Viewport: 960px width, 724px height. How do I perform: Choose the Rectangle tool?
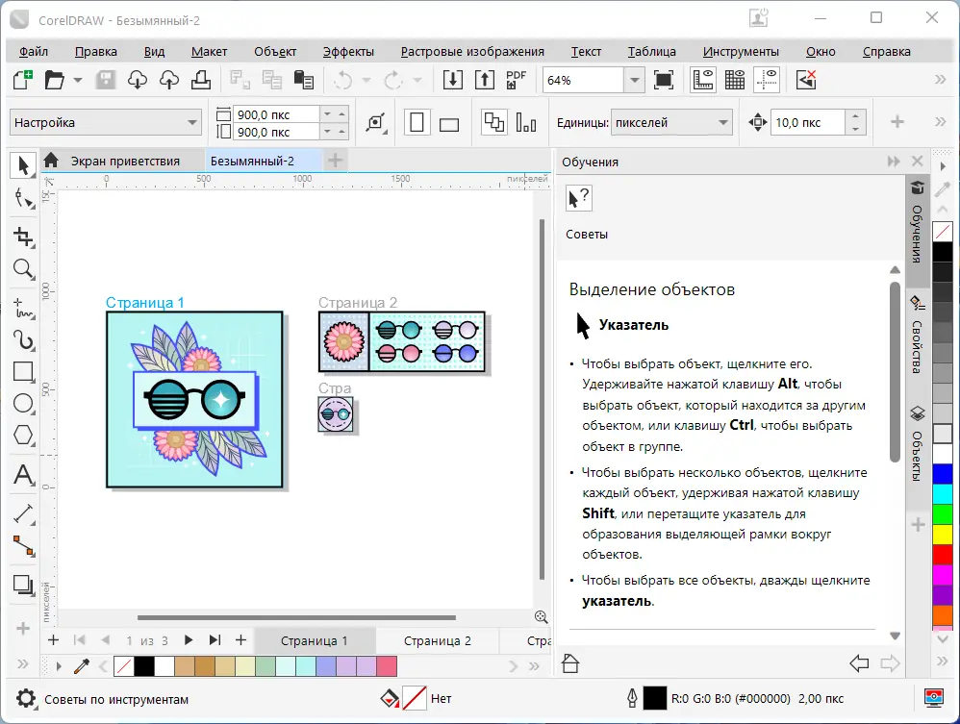23,372
